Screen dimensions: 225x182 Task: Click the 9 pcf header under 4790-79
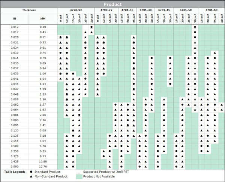click(98, 19)
